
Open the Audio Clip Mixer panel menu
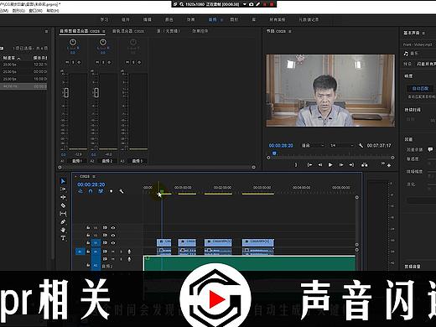coord(104,31)
